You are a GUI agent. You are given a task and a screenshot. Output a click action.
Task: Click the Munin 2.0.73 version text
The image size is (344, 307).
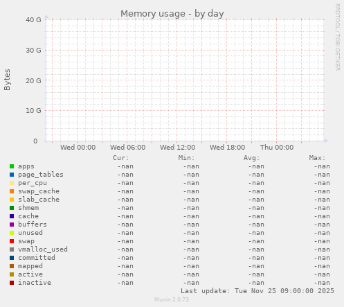172,299
